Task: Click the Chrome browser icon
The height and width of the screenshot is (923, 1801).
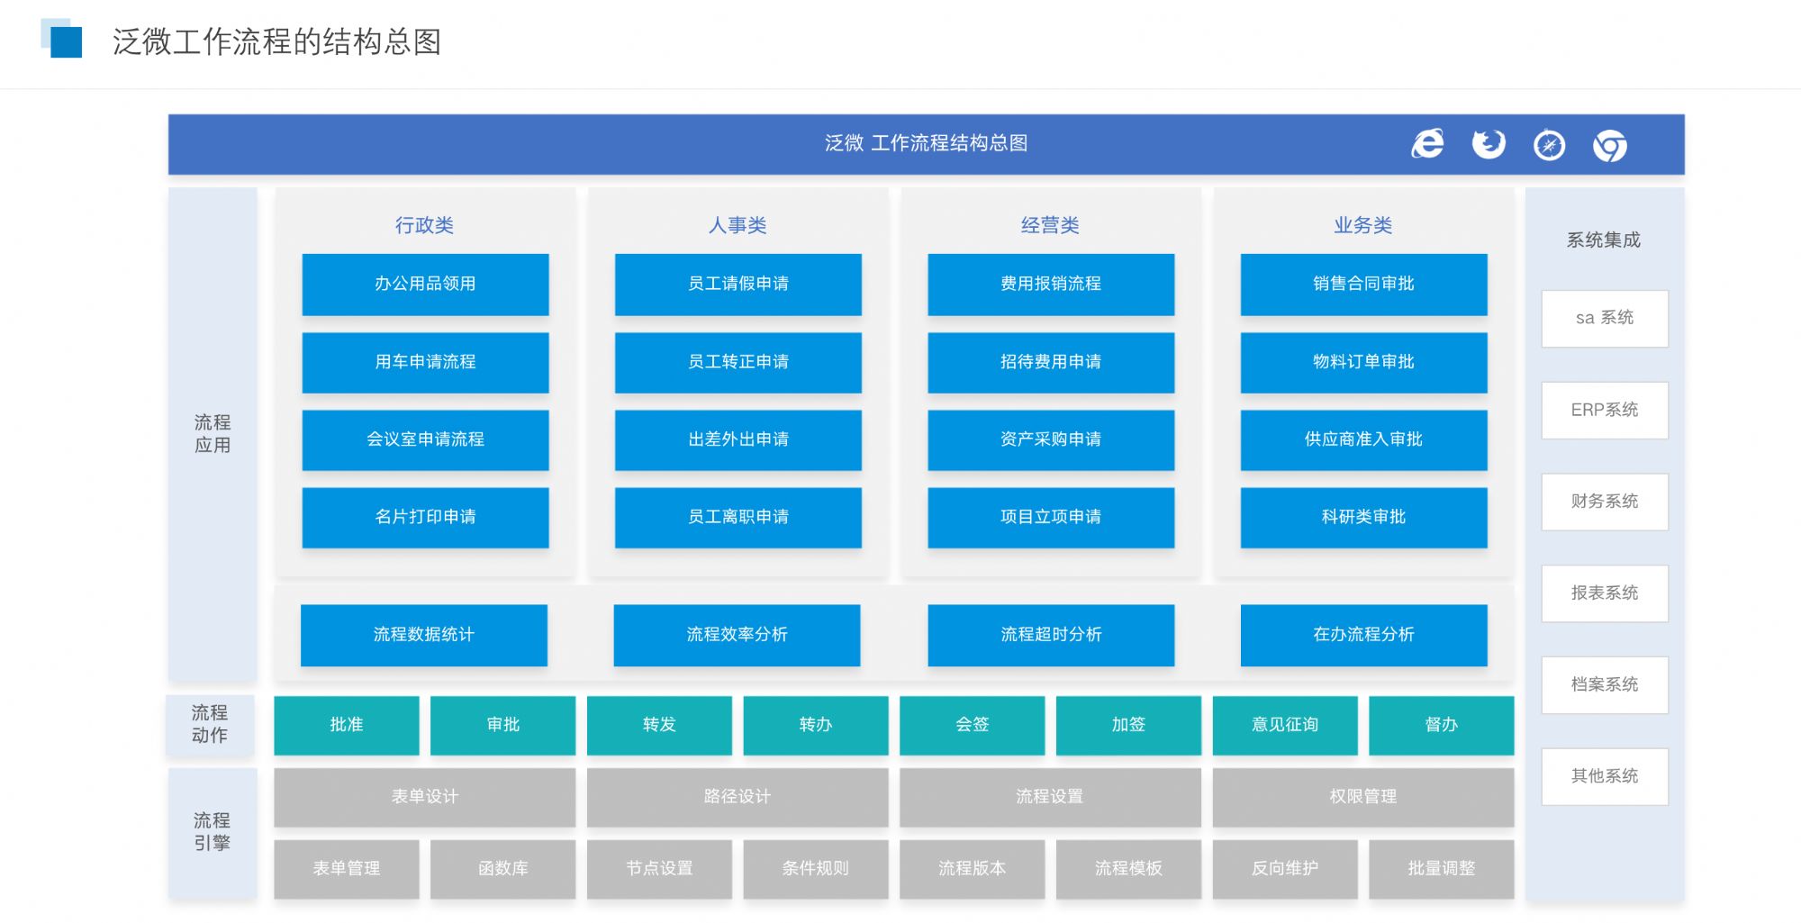Action: [1609, 146]
